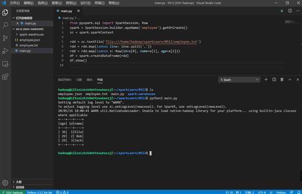This screenshot has width=302, height=194.
Task: Select the 1: bash terminal dropdown
Action: tap(239, 80)
